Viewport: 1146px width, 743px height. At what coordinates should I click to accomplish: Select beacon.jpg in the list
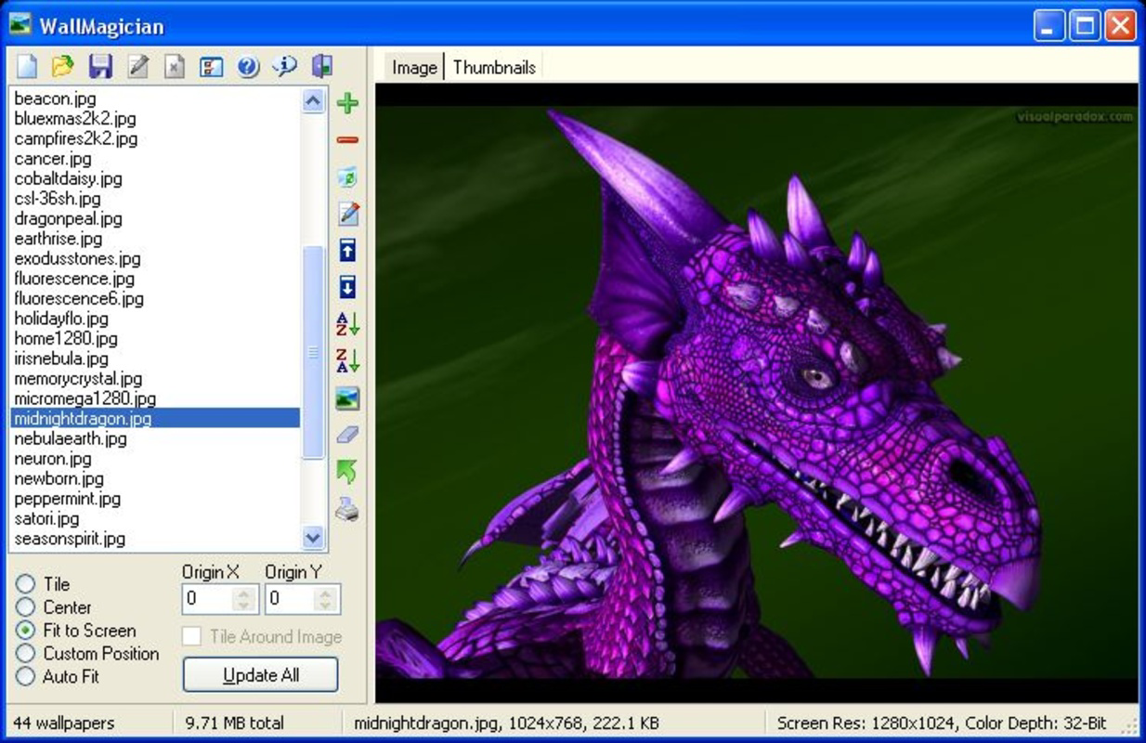155,98
